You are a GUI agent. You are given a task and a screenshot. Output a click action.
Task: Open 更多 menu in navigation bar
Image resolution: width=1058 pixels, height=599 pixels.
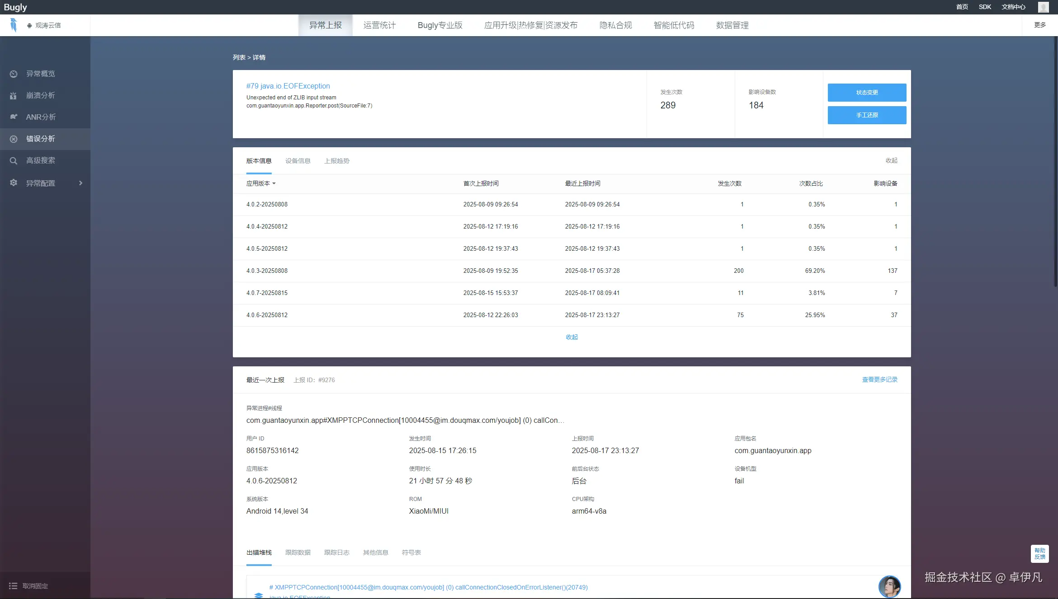(x=1040, y=25)
